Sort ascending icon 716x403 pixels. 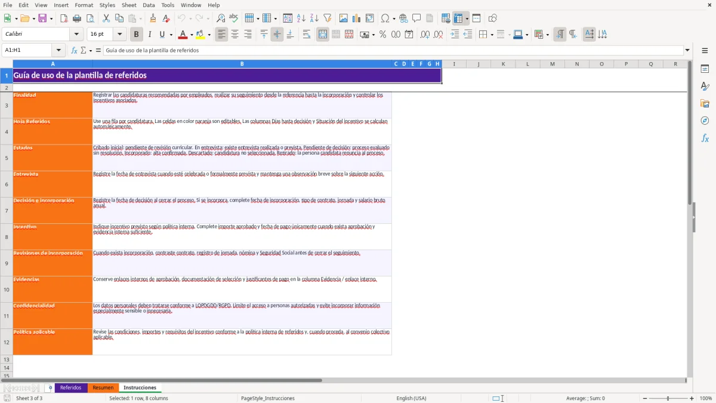(x=301, y=19)
